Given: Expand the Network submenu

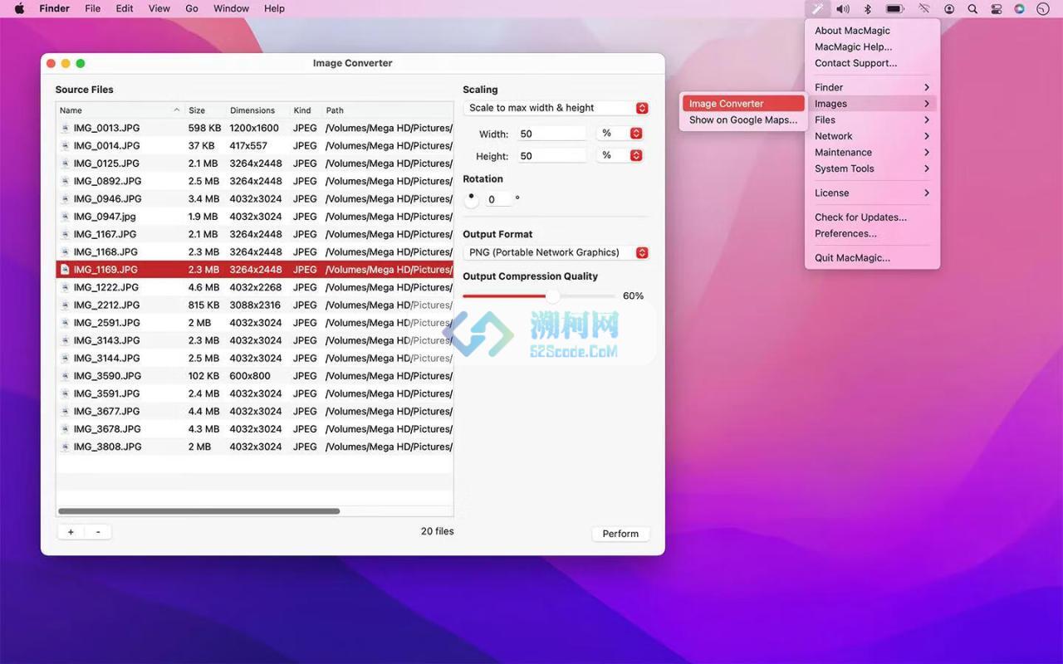Looking at the screenshot, I should point(872,136).
